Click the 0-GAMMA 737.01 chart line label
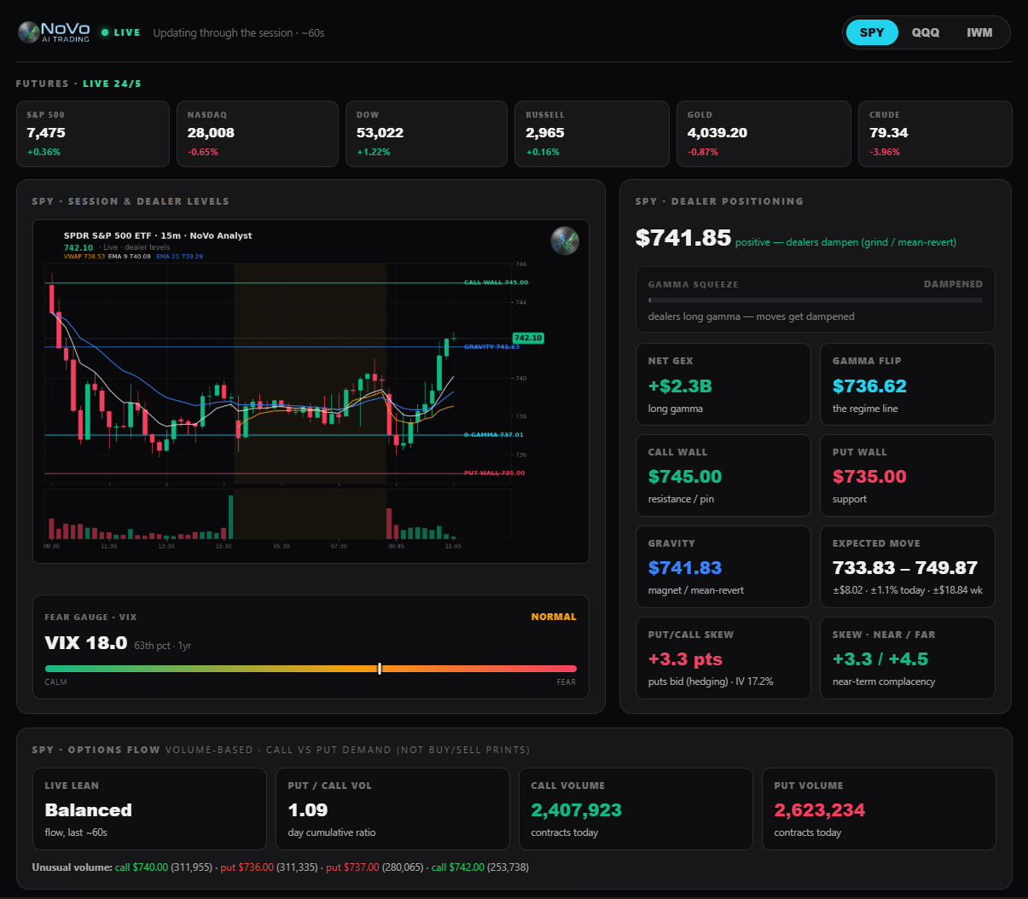This screenshot has height=899, width=1028. (494, 435)
